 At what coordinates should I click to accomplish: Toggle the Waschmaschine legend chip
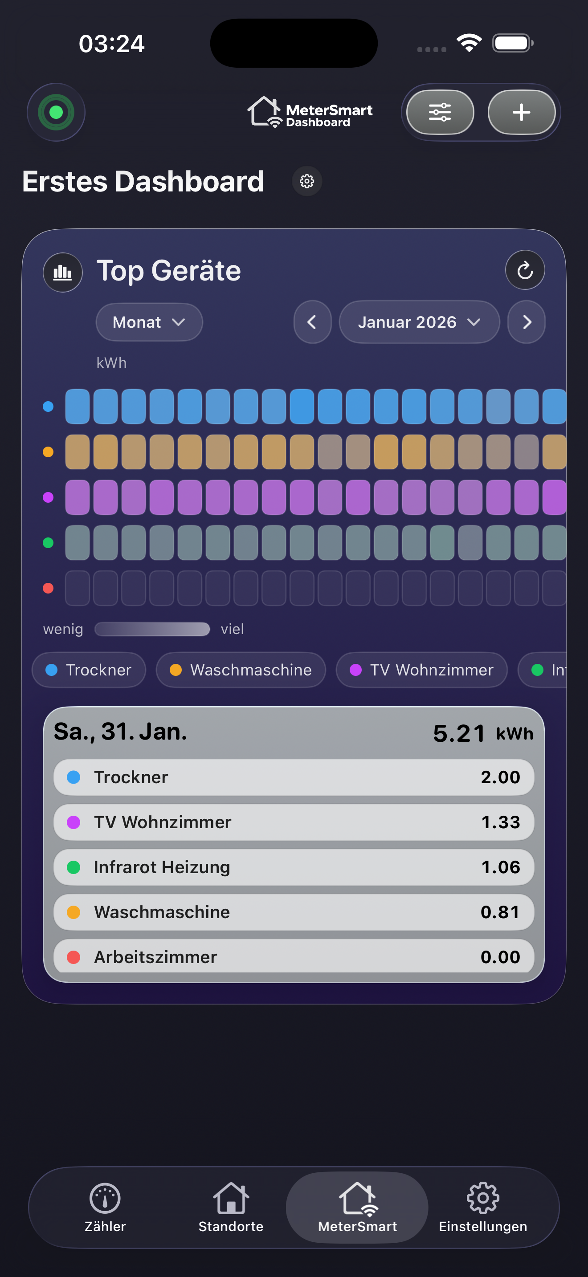(241, 670)
